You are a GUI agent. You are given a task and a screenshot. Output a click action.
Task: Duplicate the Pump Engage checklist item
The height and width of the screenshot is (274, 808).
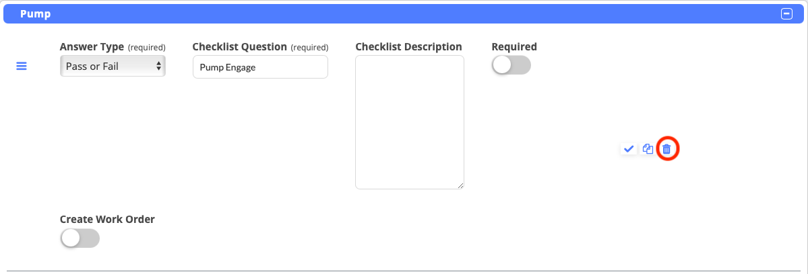point(648,149)
